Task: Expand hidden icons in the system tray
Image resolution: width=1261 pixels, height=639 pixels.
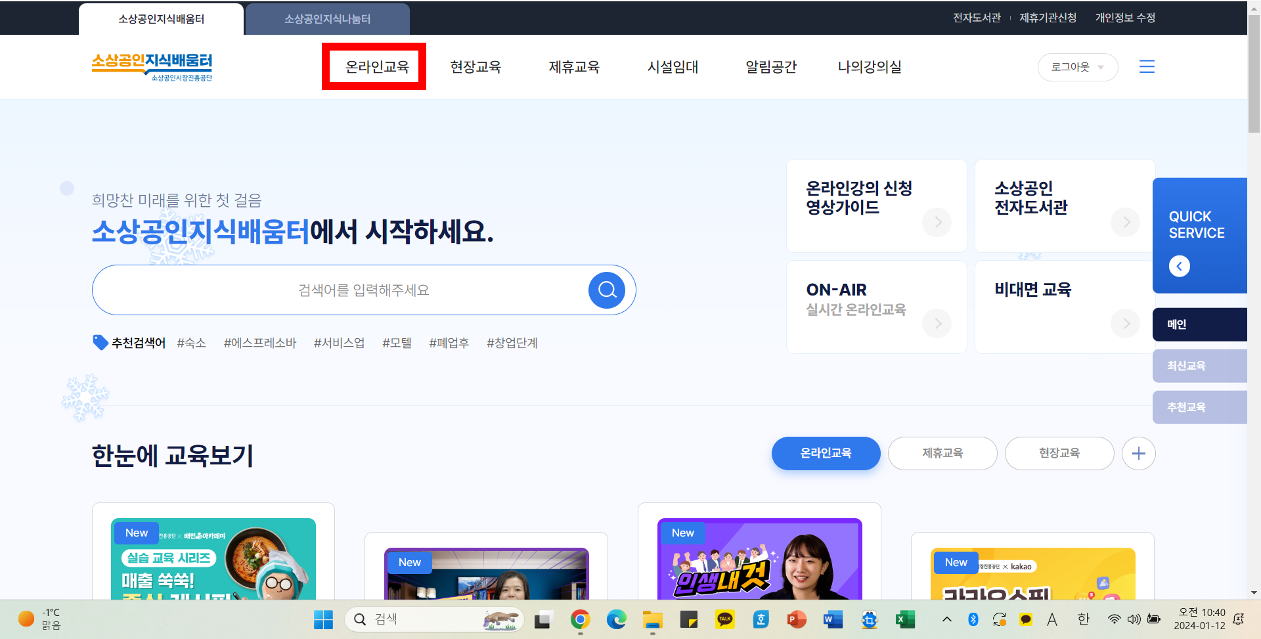Action: point(946,619)
